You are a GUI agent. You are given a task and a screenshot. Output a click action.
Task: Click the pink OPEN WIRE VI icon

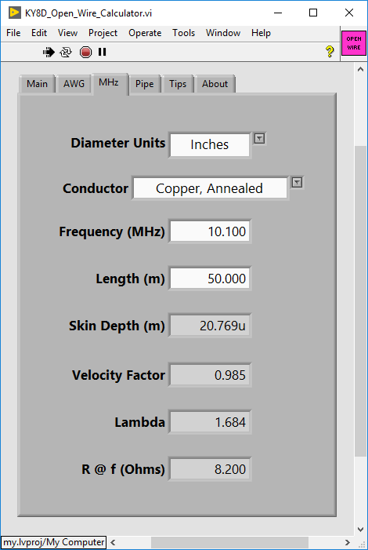(x=354, y=43)
